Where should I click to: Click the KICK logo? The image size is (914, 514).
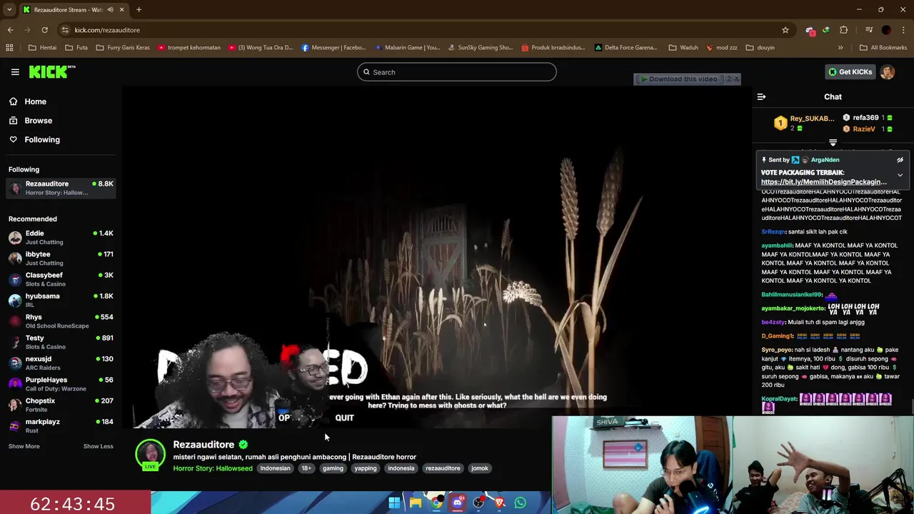[52, 72]
